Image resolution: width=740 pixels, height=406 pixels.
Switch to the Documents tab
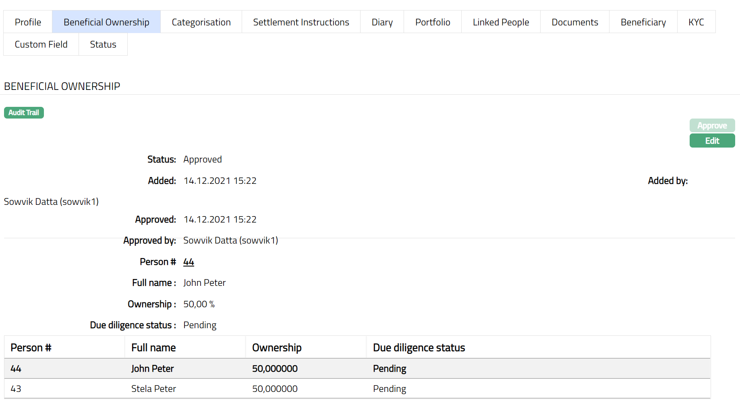[x=574, y=22]
